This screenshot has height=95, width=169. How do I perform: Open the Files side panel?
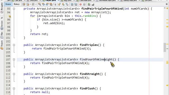click(x=2, y=35)
